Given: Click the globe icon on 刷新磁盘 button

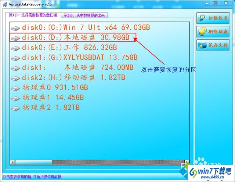Looking at the screenshot, I should pyautogui.click(x=202, y=32).
